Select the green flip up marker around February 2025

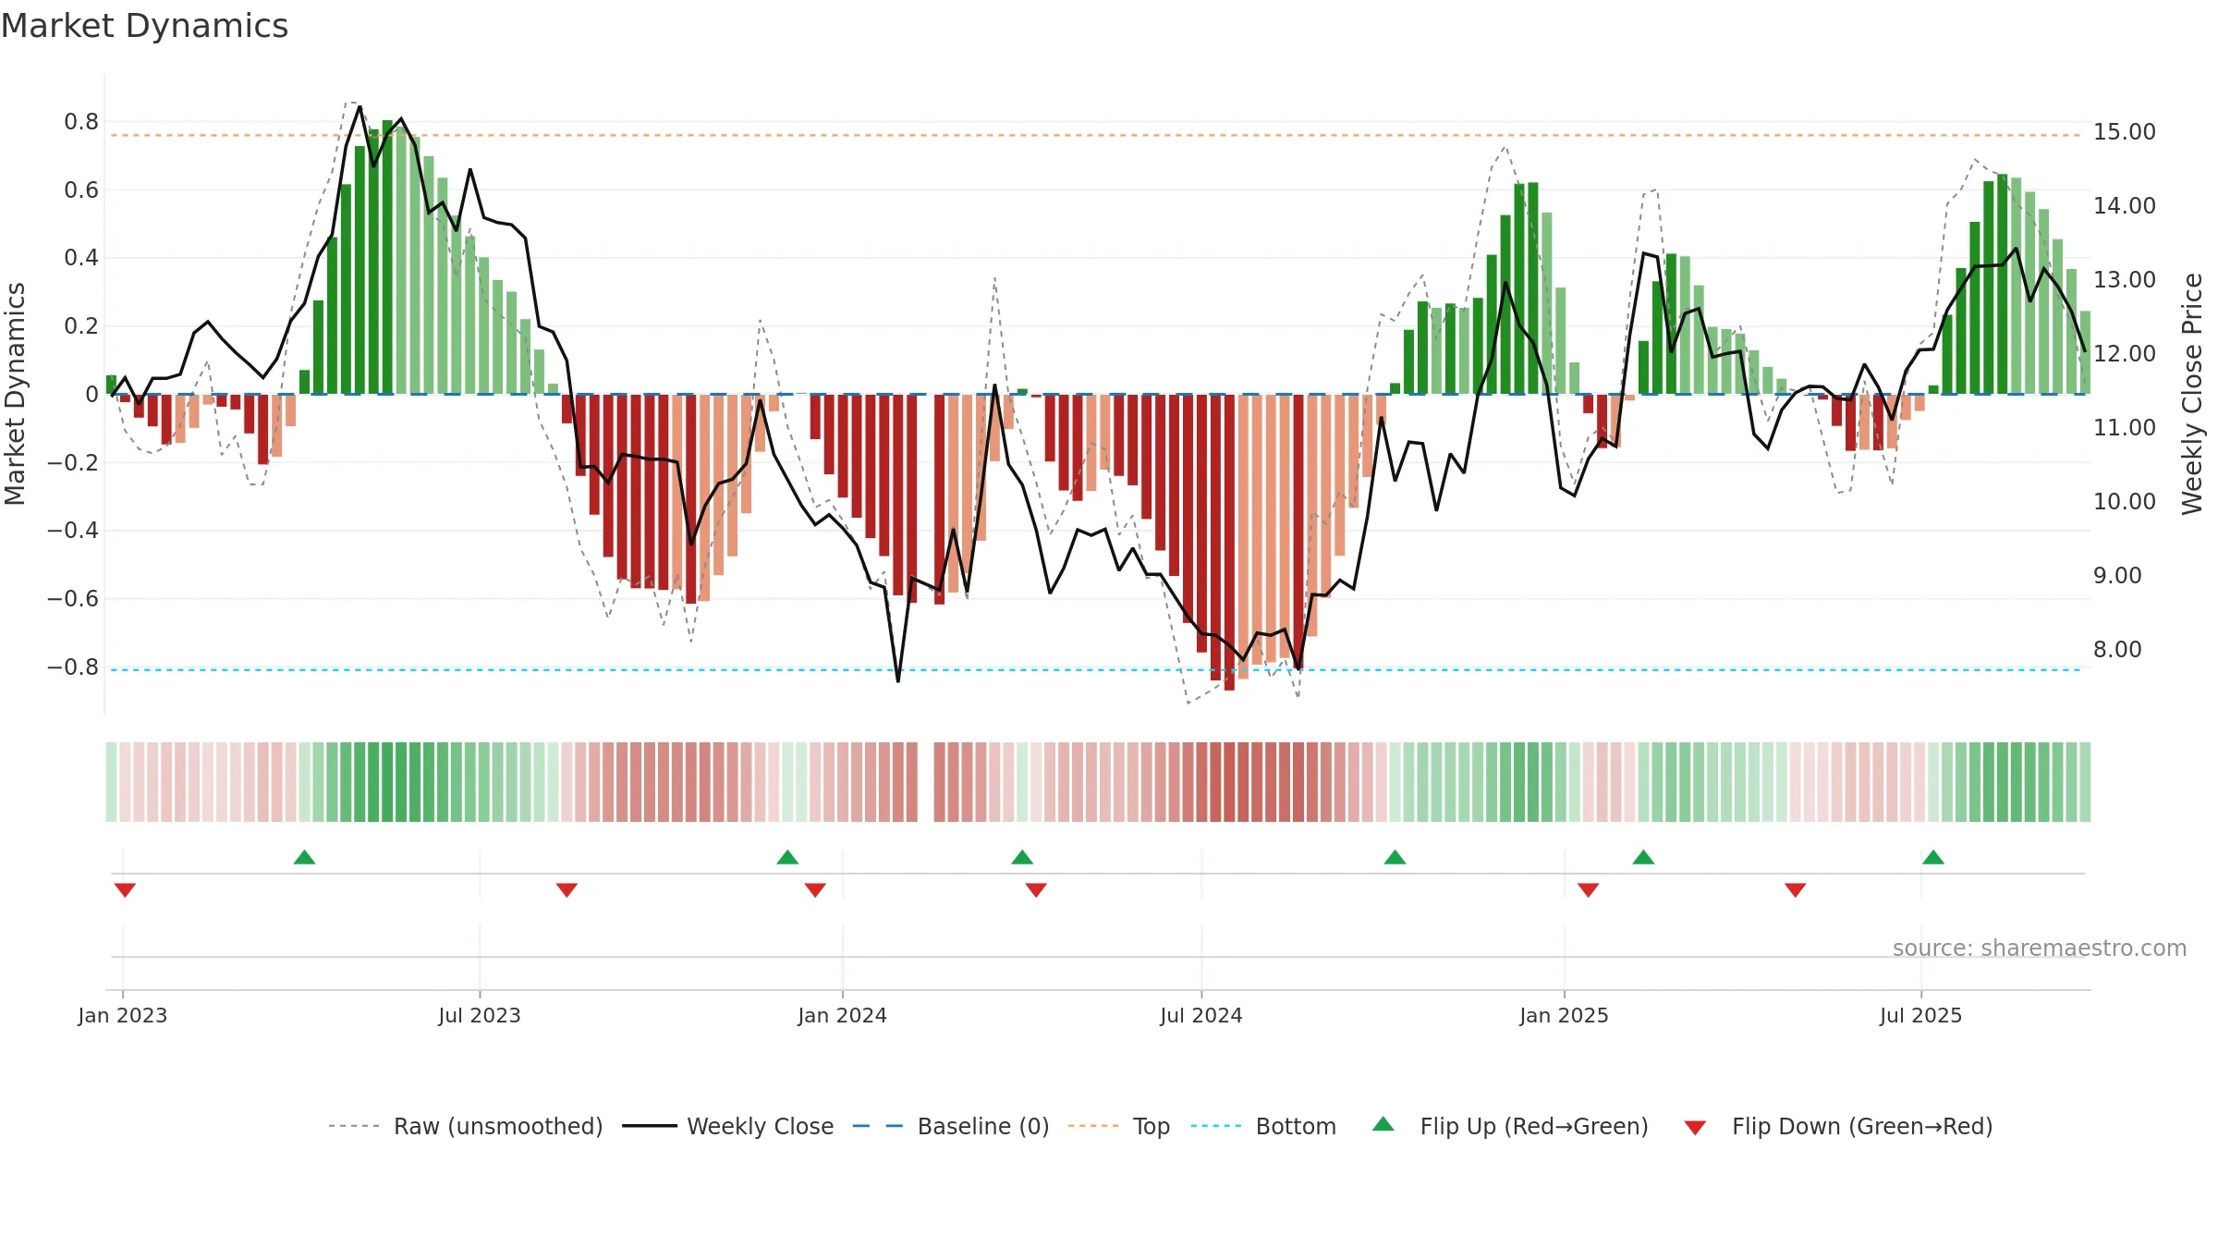[x=1643, y=857]
